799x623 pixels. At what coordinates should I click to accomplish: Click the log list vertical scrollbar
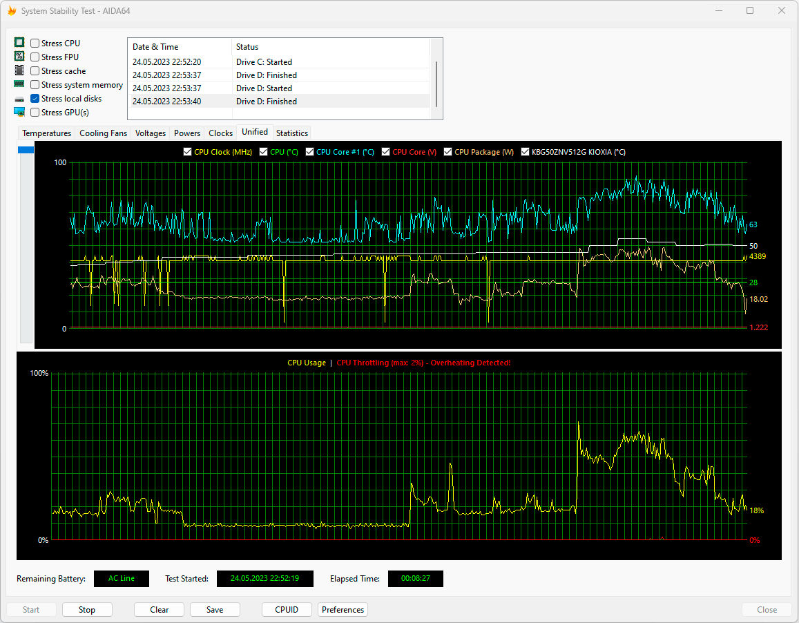436,83
